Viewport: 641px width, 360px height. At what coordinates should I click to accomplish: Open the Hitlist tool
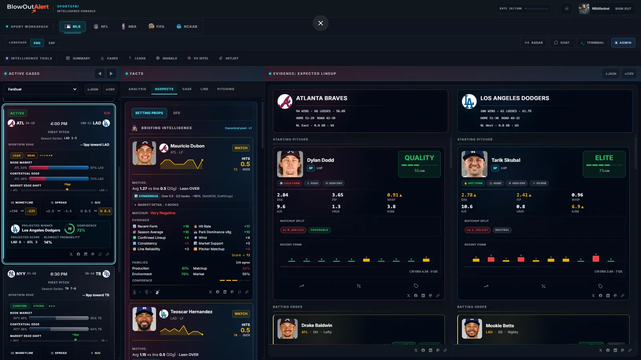tap(229, 58)
